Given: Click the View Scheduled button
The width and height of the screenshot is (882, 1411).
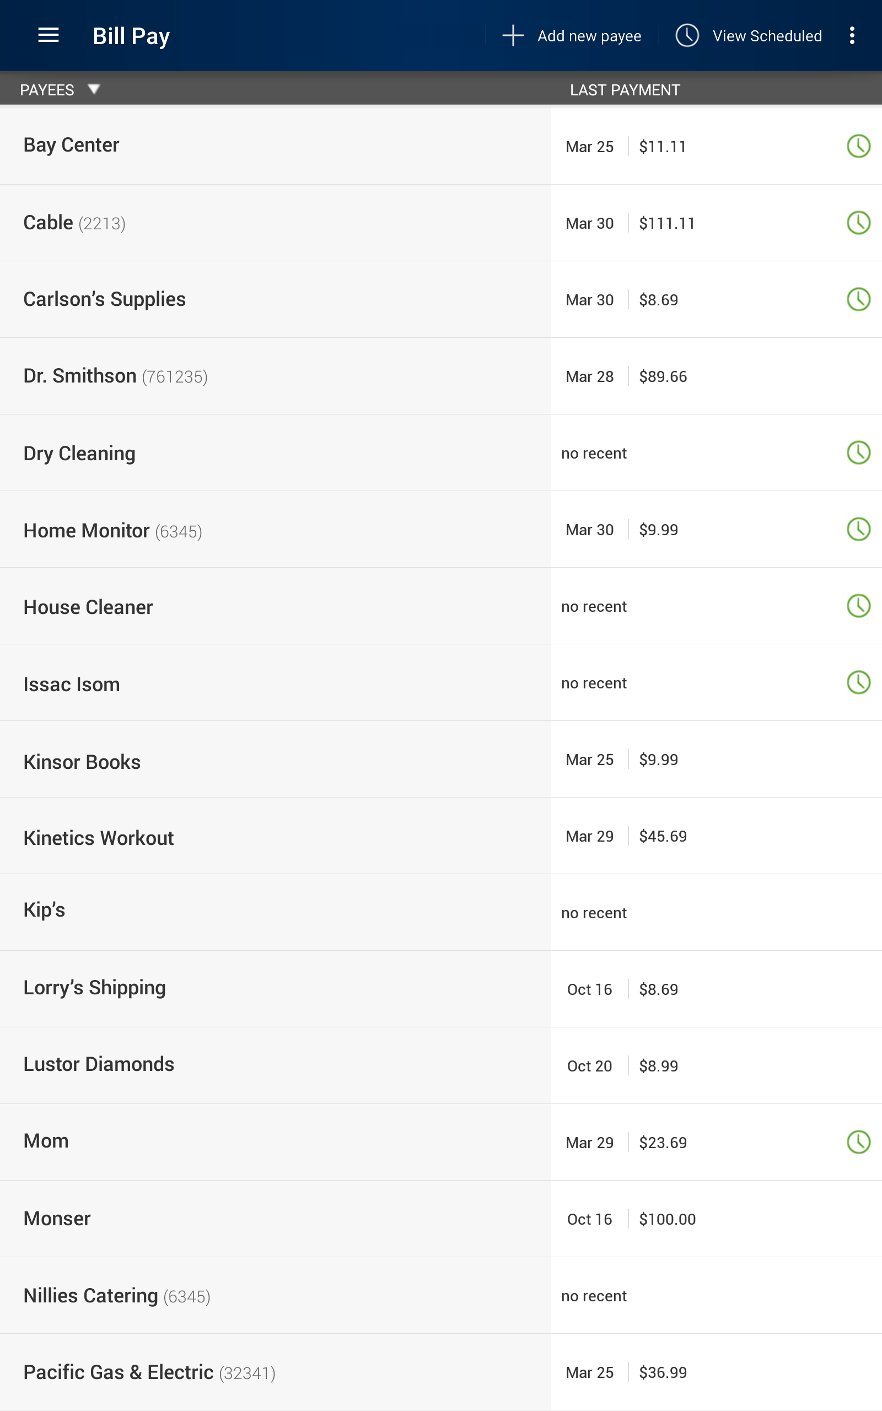Looking at the screenshot, I should [x=749, y=36].
